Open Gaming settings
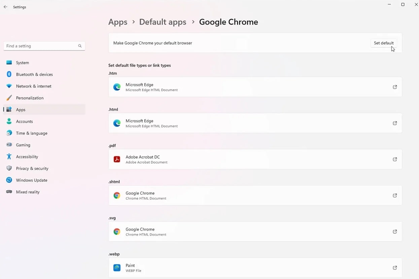This screenshot has width=419, height=279. click(x=44, y=145)
